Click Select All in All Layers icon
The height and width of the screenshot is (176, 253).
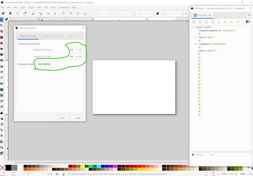[10, 13]
